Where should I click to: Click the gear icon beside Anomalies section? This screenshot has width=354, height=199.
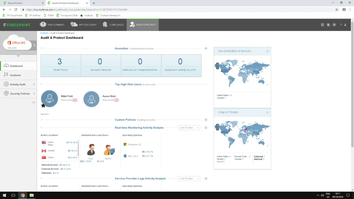coord(206,48)
